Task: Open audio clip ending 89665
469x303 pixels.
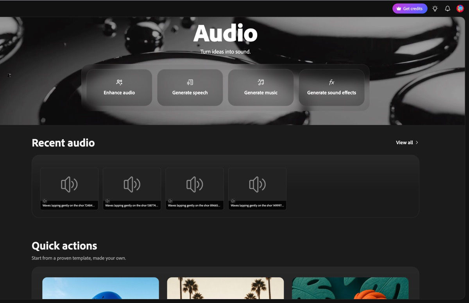Action: pos(195,189)
